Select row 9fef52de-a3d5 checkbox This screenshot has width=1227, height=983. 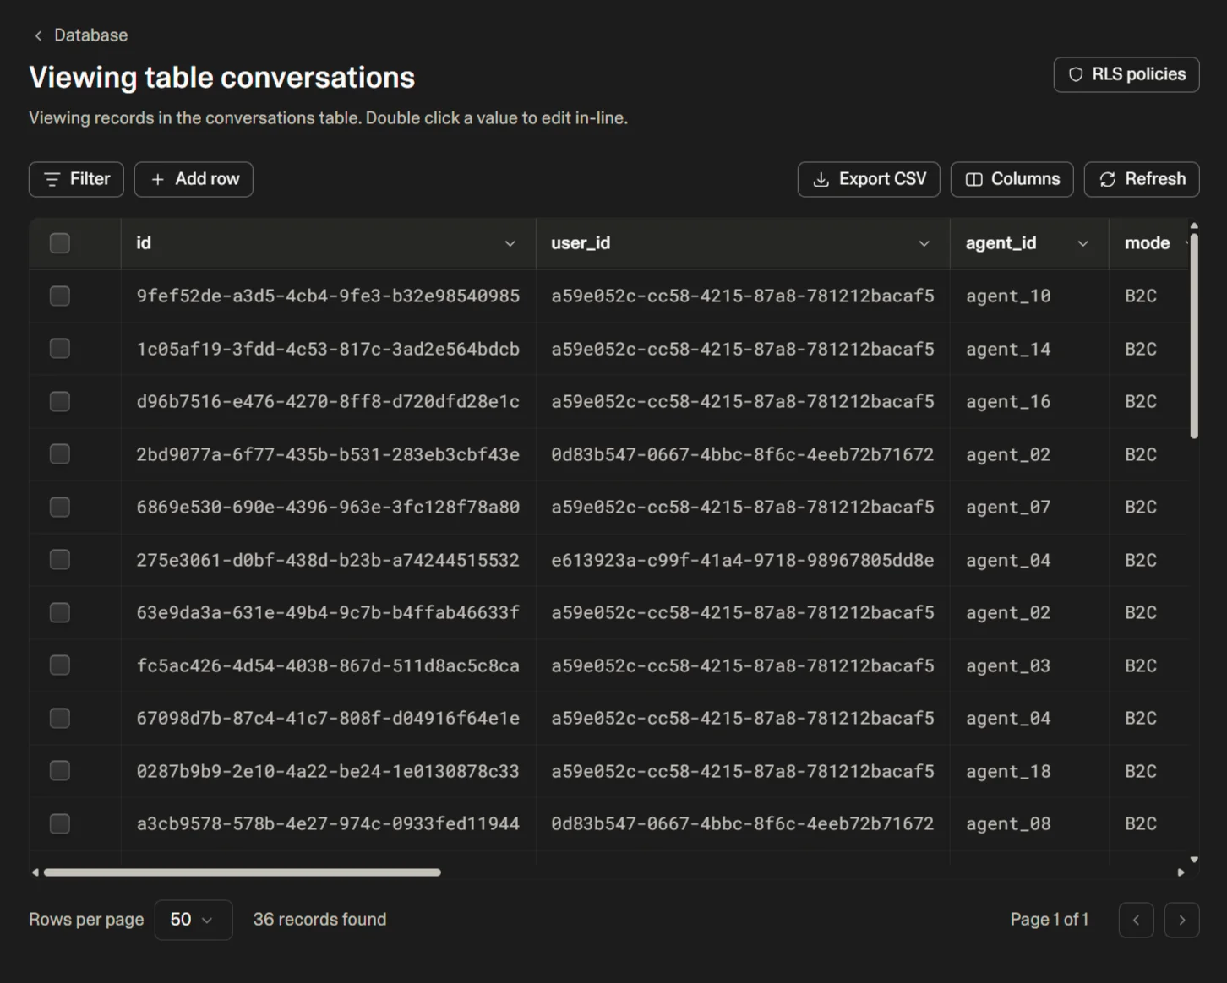pos(60,296)
